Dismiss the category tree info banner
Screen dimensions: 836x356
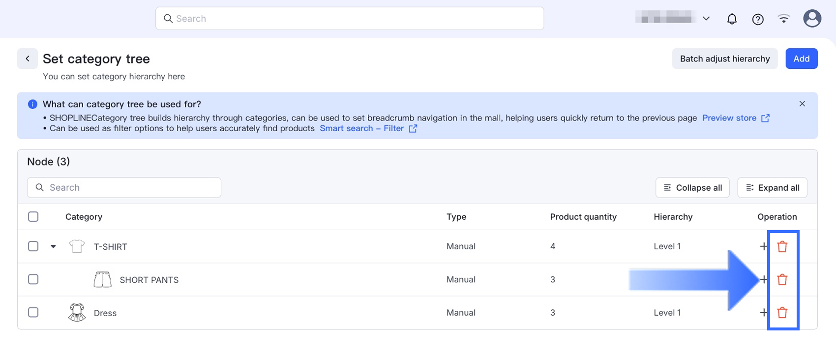pyautogui.click(x=802, y=104)
